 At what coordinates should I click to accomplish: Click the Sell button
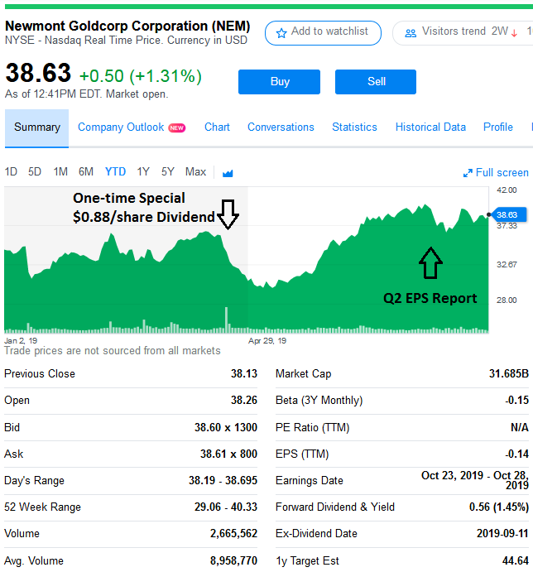point(376,82)
